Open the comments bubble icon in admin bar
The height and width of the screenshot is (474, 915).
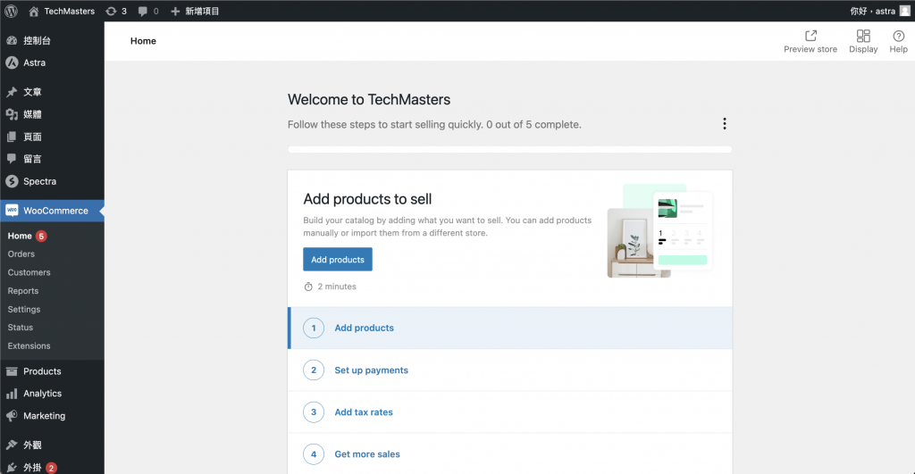(x=142, y=11)
